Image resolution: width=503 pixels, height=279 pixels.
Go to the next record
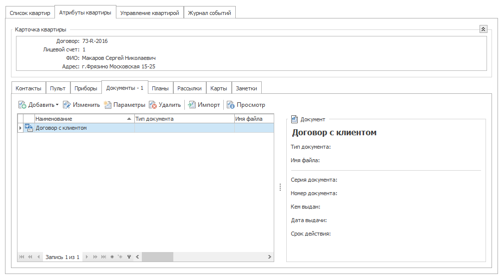[86, 257]
